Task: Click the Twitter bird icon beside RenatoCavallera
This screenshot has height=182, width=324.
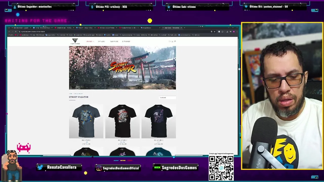Action: (x=40, y=167)
